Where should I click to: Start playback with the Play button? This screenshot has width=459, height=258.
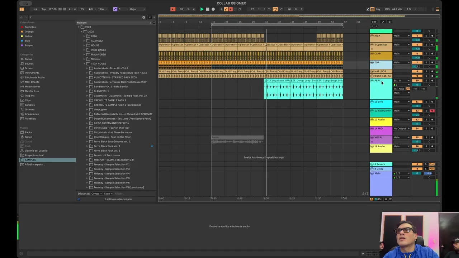(x=202, y=9)
